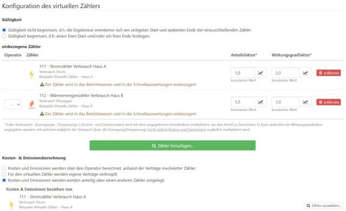Image resolution: width=346 pixels, height=211 pixels.
Task: Click chart icon beside Wirkungsgradfaktor for Wärmemengenzähler Haus B
Action: point(305,102)
